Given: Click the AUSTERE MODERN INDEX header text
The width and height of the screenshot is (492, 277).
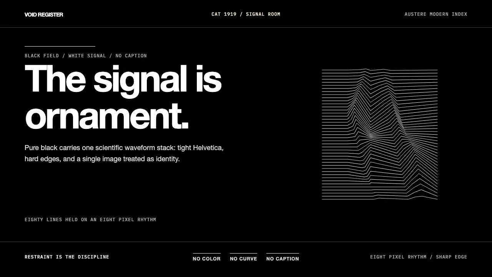Looking at the screenshot, I should coord(436,14).
